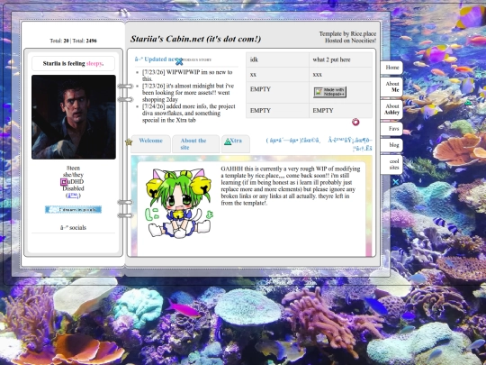Open the Home navigation tab
Screen dimensions: 486x365
click(x=391, y=68)
